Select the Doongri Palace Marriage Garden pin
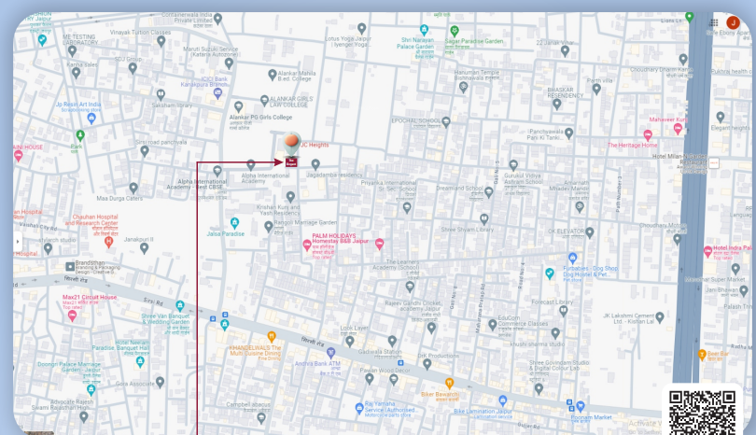This screenshot has height=435, width=756. [x=91, y=389]
